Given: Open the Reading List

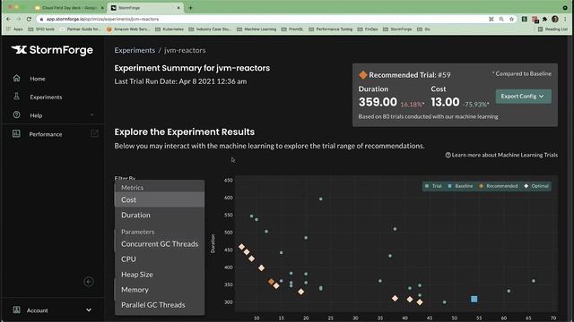Looking at the screenshot, I should click(x=552, y=30).
